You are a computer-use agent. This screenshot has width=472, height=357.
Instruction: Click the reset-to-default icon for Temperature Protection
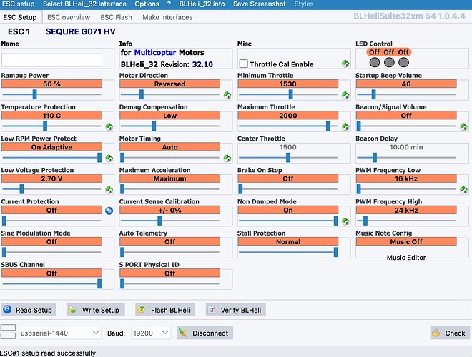pos(109,127)
